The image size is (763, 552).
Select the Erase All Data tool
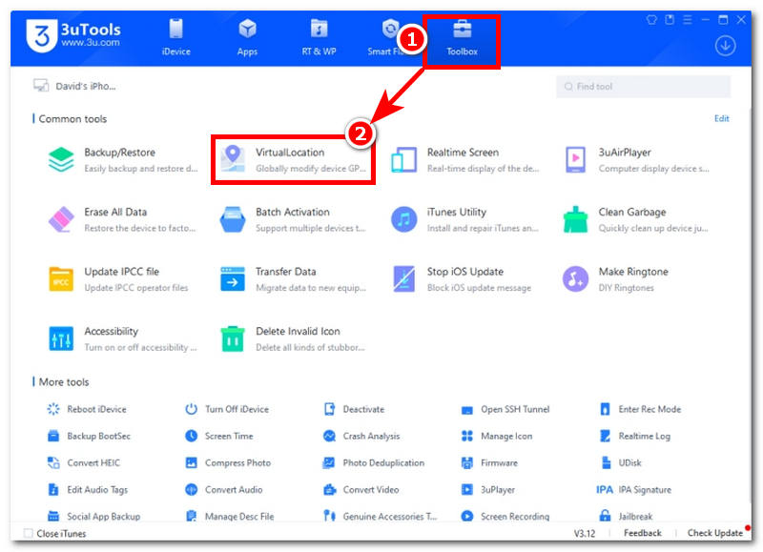click(114, 219)
